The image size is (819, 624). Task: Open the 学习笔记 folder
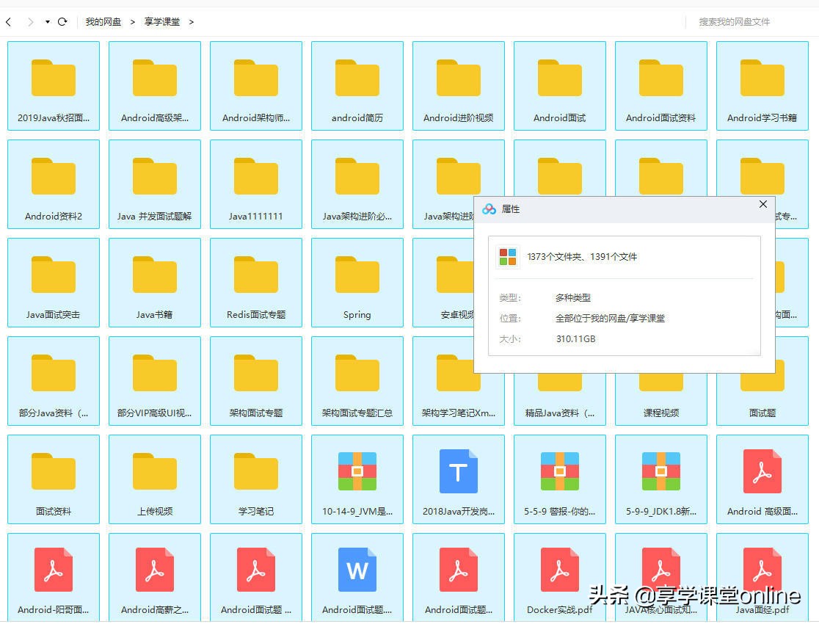pos(256,479)
